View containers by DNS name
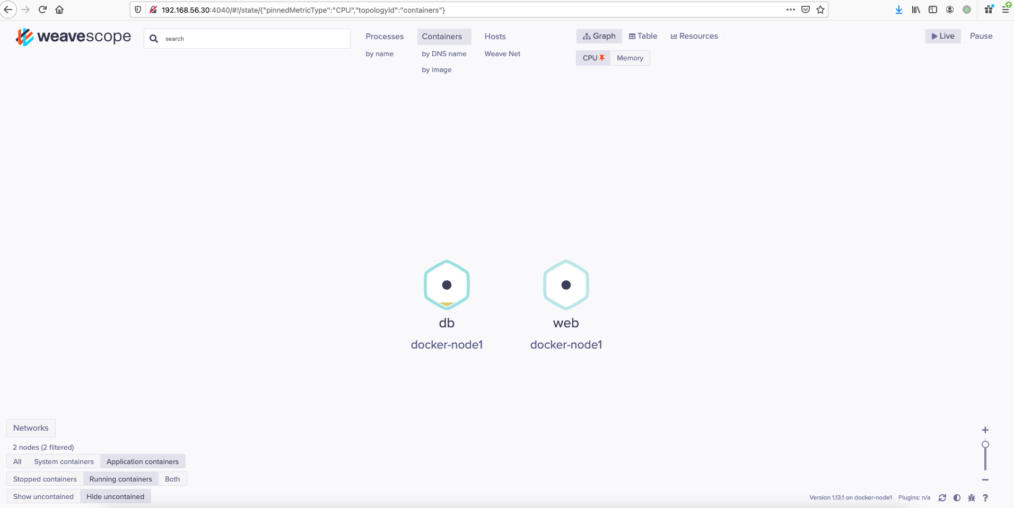Image resolution: width=1014 pixels, height=508 pixels. [444, 54]
